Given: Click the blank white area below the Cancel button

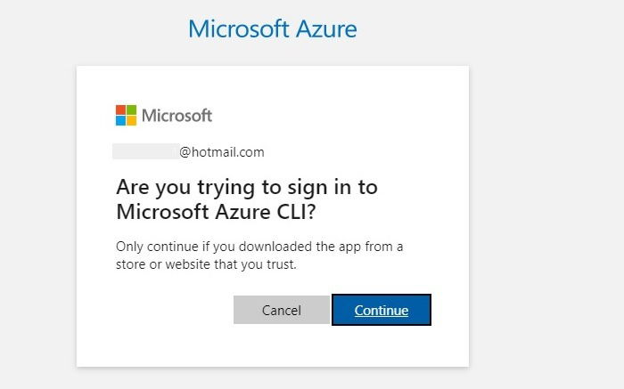Looking at the screenshot, I should tap(282, 344).
